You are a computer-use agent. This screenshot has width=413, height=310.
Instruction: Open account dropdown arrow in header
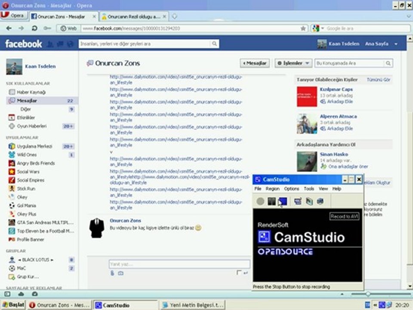point(396,44)
